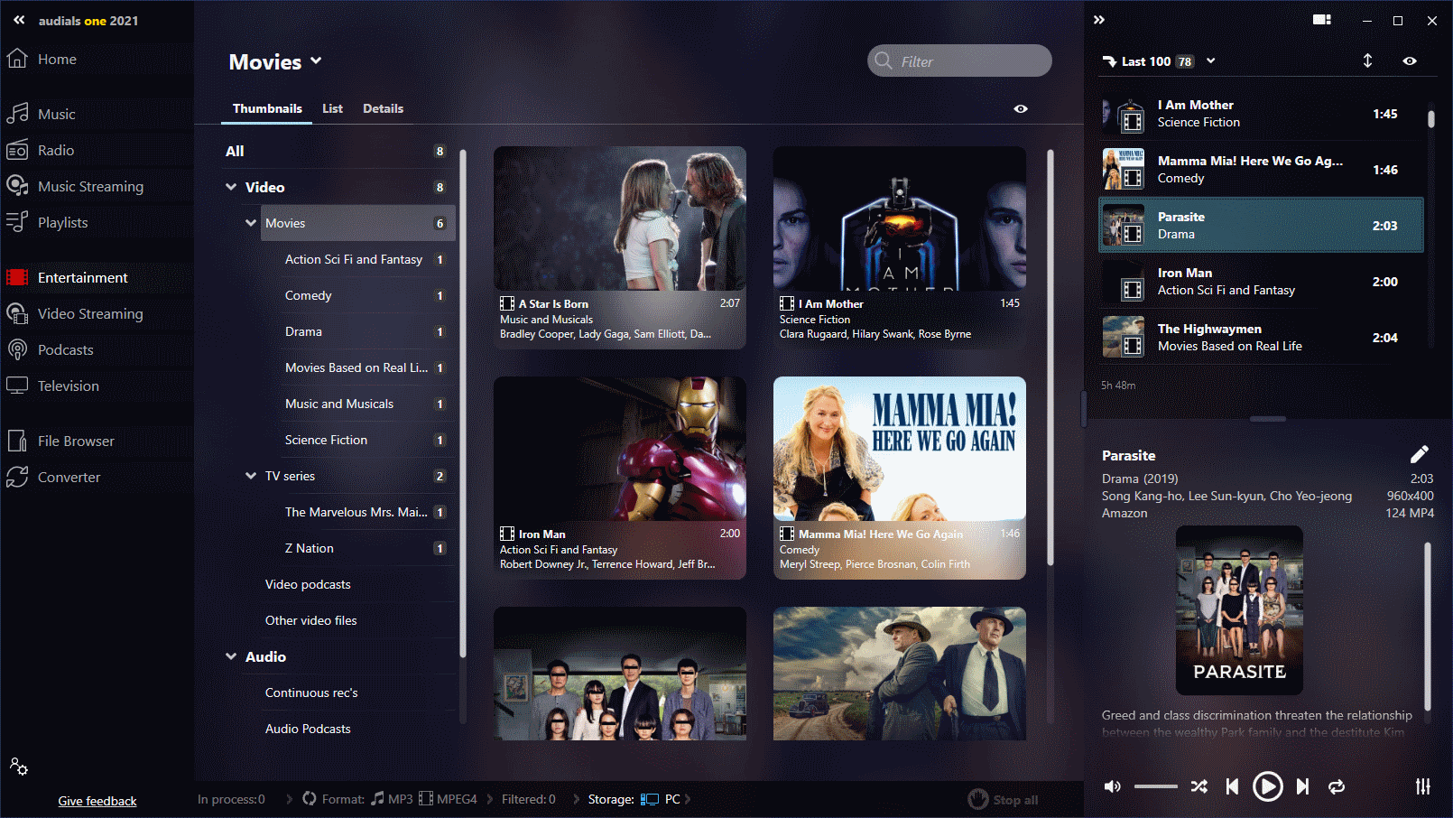
Task: Skip to the previous track
Action: pyautogui.click(x=1232, y=786)
